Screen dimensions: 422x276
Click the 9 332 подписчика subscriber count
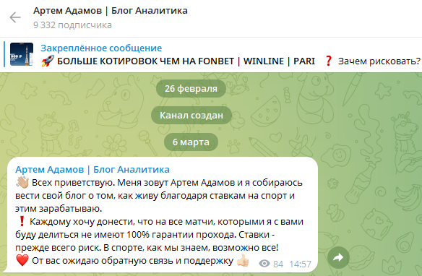(72, 25)
